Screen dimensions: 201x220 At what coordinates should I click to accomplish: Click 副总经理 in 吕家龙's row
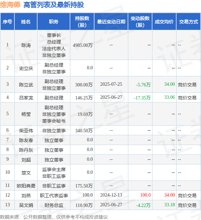(54, 98)
